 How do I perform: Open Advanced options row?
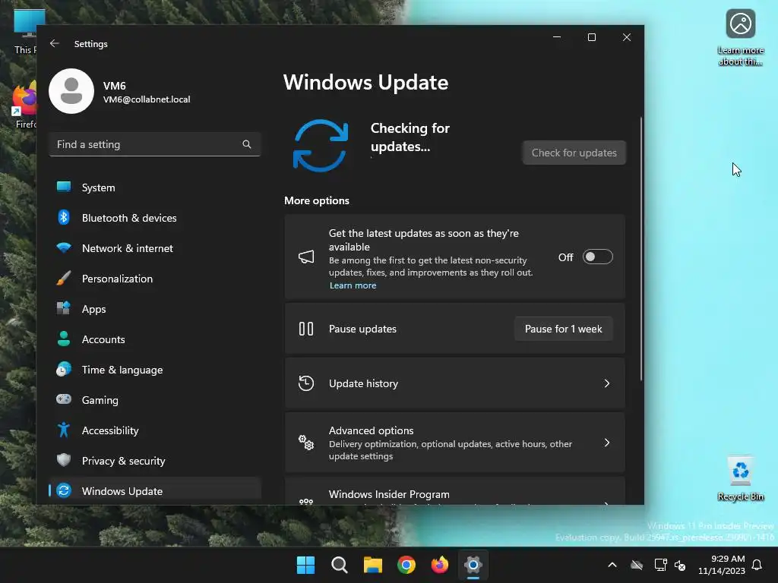click(x=454, y=443)
